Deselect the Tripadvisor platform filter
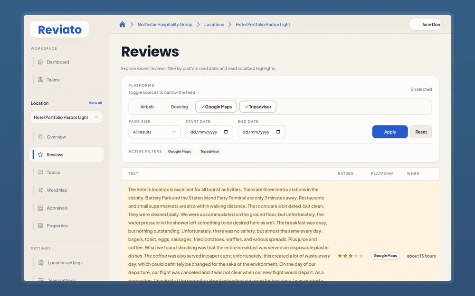 click(258, 107)
